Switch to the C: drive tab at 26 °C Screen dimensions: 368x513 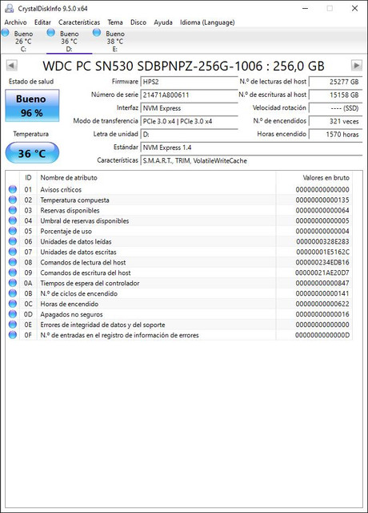tap(23, 41)
